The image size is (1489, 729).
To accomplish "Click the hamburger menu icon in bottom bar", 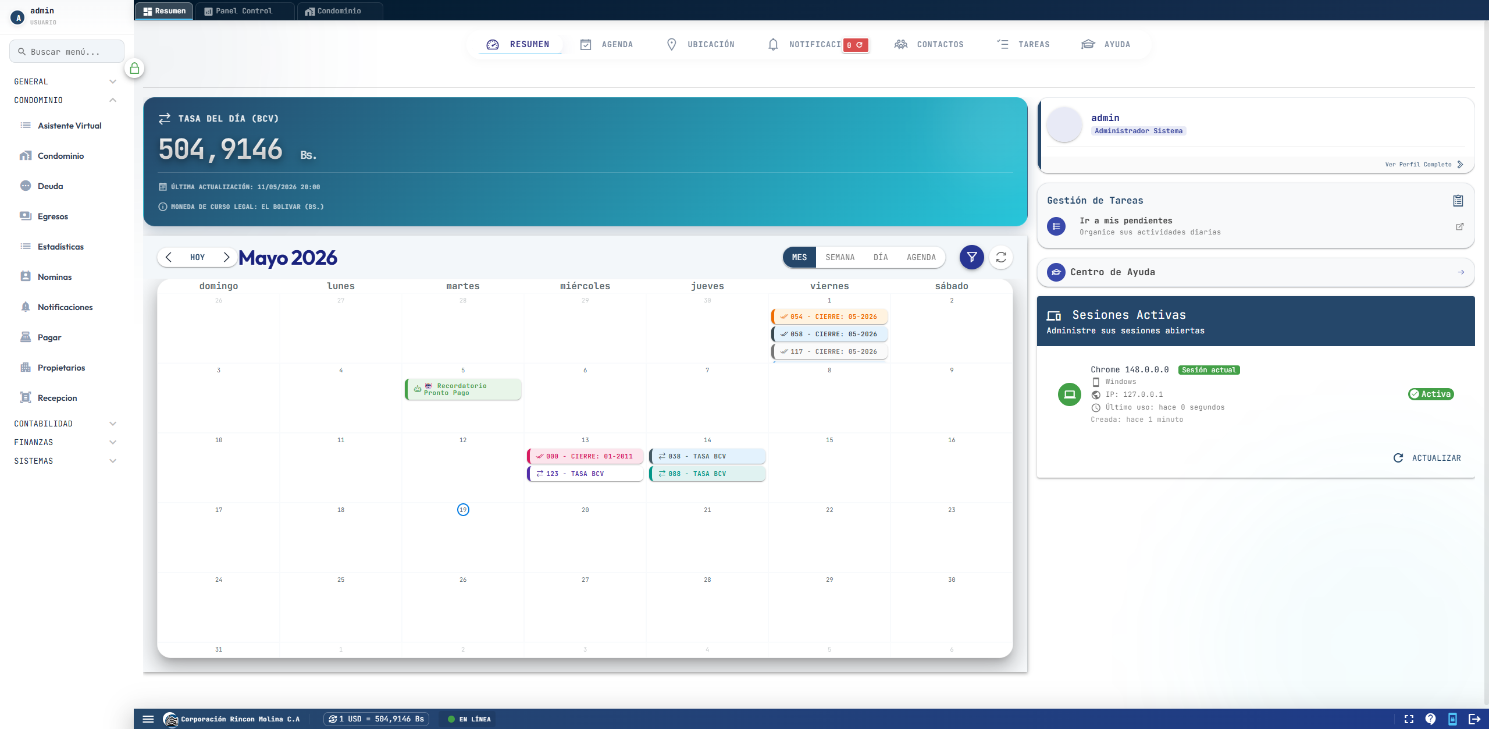I will (148, 719).
